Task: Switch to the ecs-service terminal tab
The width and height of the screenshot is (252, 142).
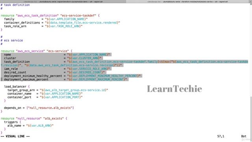Action: (x=187, y=2)
